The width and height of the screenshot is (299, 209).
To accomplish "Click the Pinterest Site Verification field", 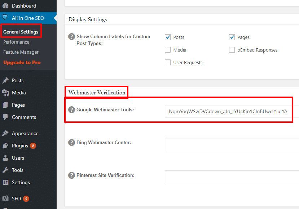I will click(232, 177).
